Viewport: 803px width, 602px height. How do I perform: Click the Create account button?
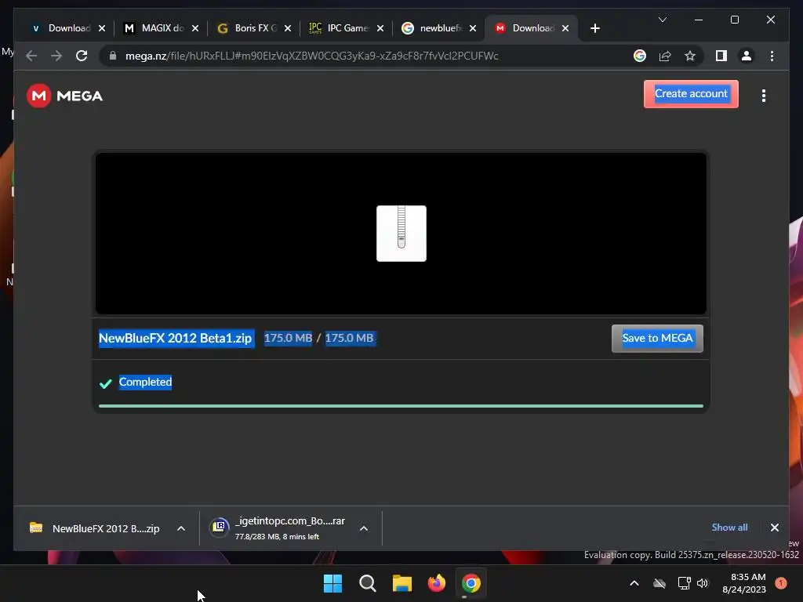pyautogui.click(x=691, y=94)
